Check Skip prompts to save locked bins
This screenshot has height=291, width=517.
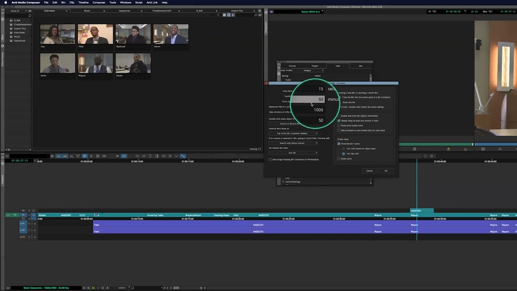[339, 130]
